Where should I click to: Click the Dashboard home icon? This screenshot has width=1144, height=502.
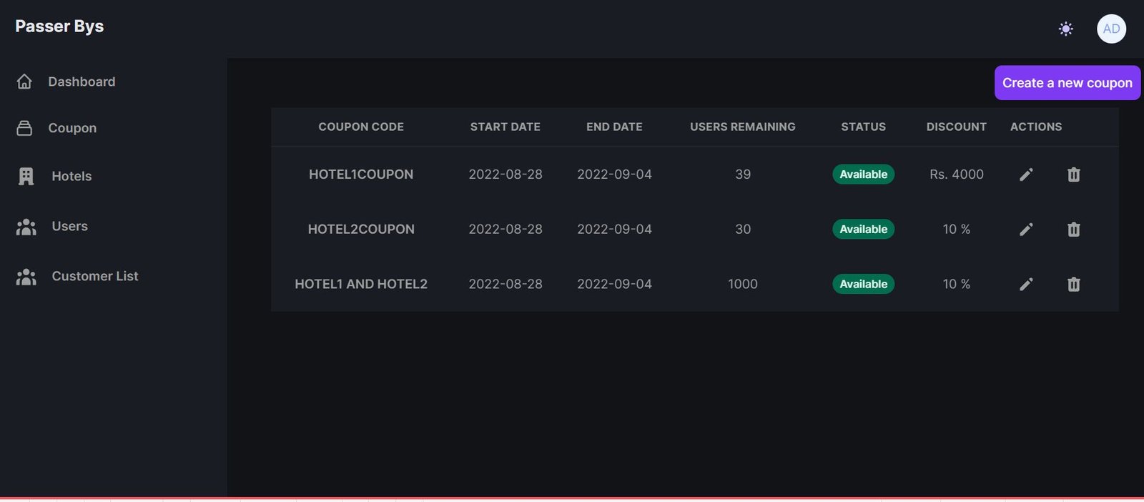click(24, 82)
